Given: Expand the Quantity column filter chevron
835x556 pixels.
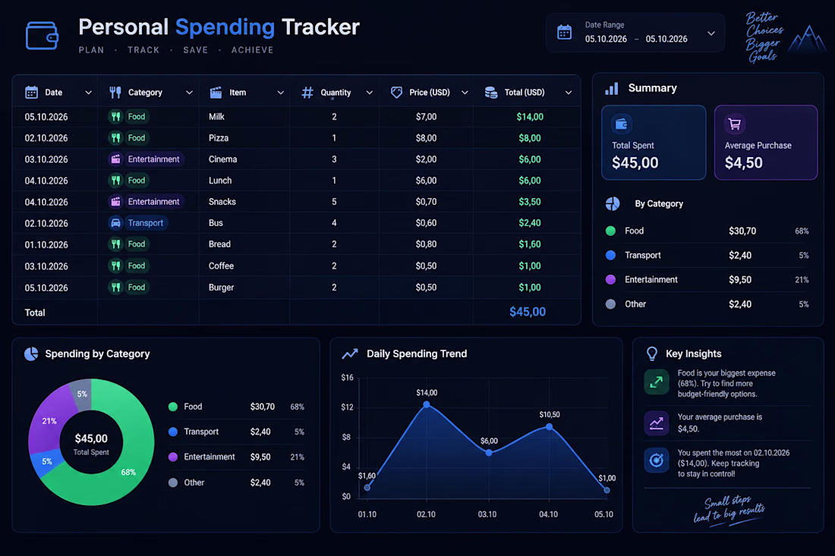Looking at the screenshot, I should point(370,93).
